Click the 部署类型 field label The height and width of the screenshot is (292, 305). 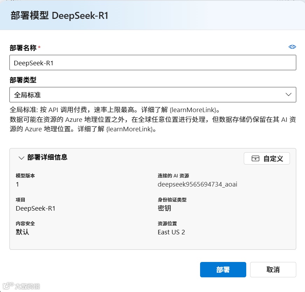pyautogui.click(x=23, y=80)
